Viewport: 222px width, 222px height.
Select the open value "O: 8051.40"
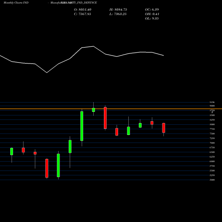click(83, 10)
